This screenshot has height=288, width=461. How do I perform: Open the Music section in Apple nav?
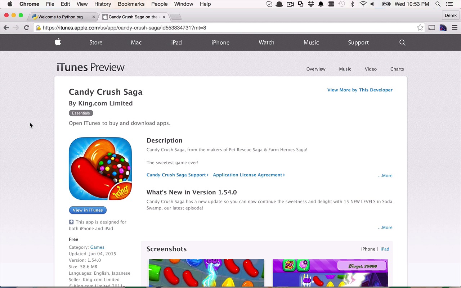(311, 42)
